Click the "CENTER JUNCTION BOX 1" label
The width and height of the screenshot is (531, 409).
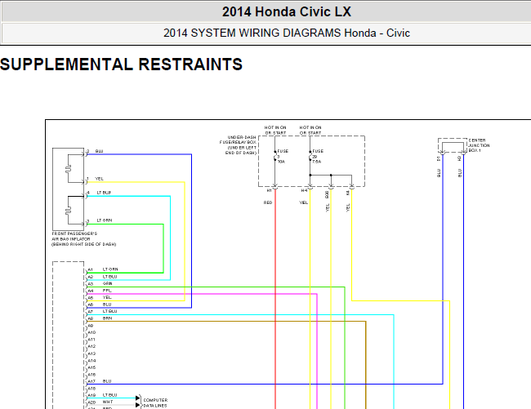[x=479, y=145]
